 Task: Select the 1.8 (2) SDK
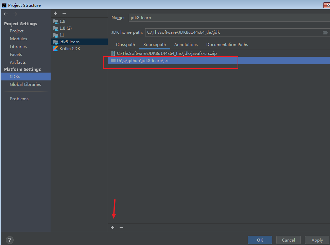[x=79, y=28]
